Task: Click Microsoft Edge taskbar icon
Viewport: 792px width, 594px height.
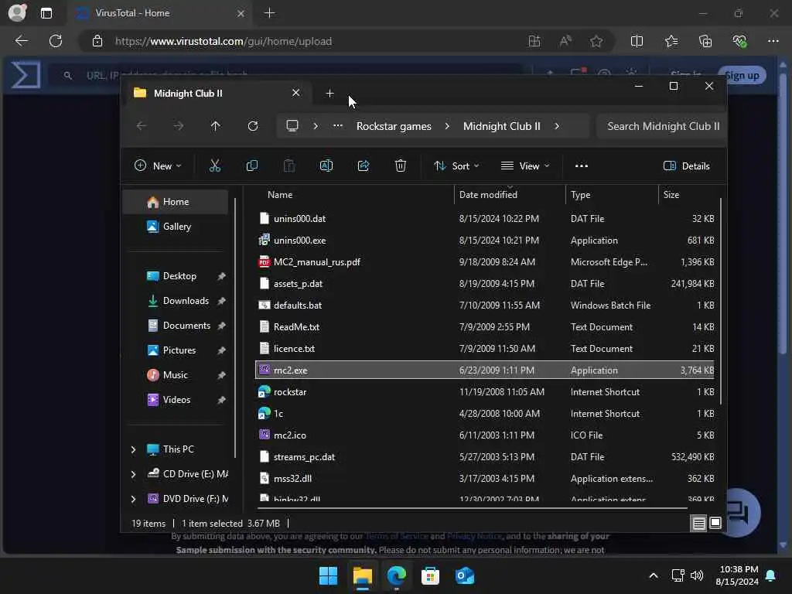Action: click(397, 575)
